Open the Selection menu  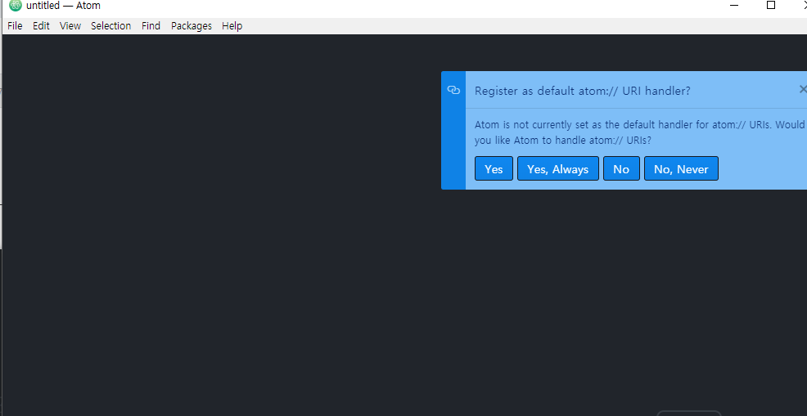(x=110, y=25)
